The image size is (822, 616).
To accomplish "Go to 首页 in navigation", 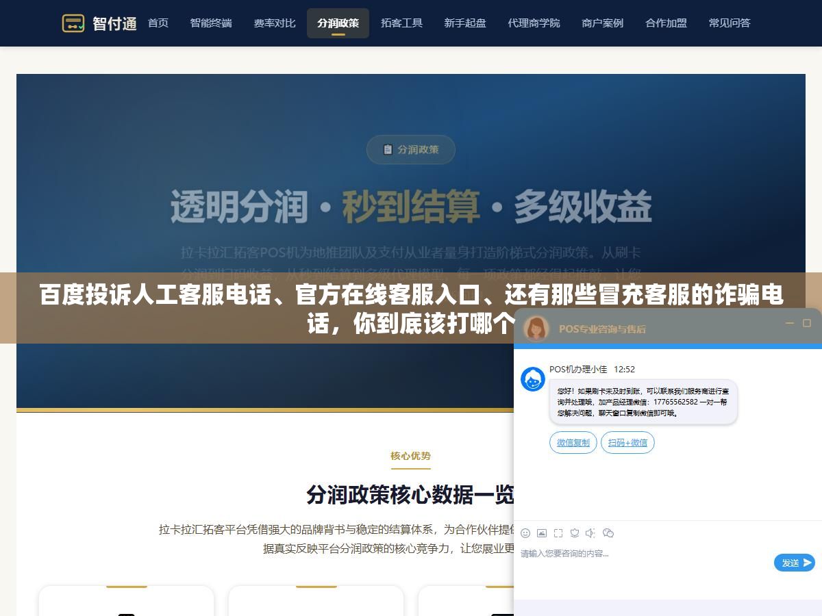I will (x=158, y=23).
